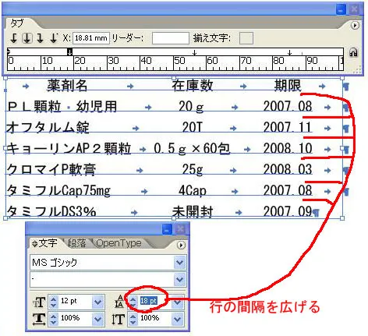
Task: Switch to the OpenType tab
Action: [x=119, y=243]
